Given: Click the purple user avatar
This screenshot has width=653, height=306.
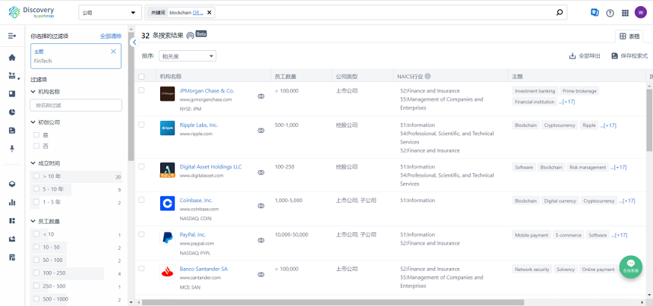Looking at the screenshot, I should (x=641, y=12).
